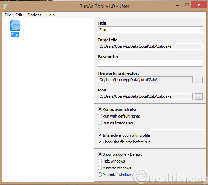Minimize the RunAs Tool window
The image size is (208, 185).
pos(178,5)
